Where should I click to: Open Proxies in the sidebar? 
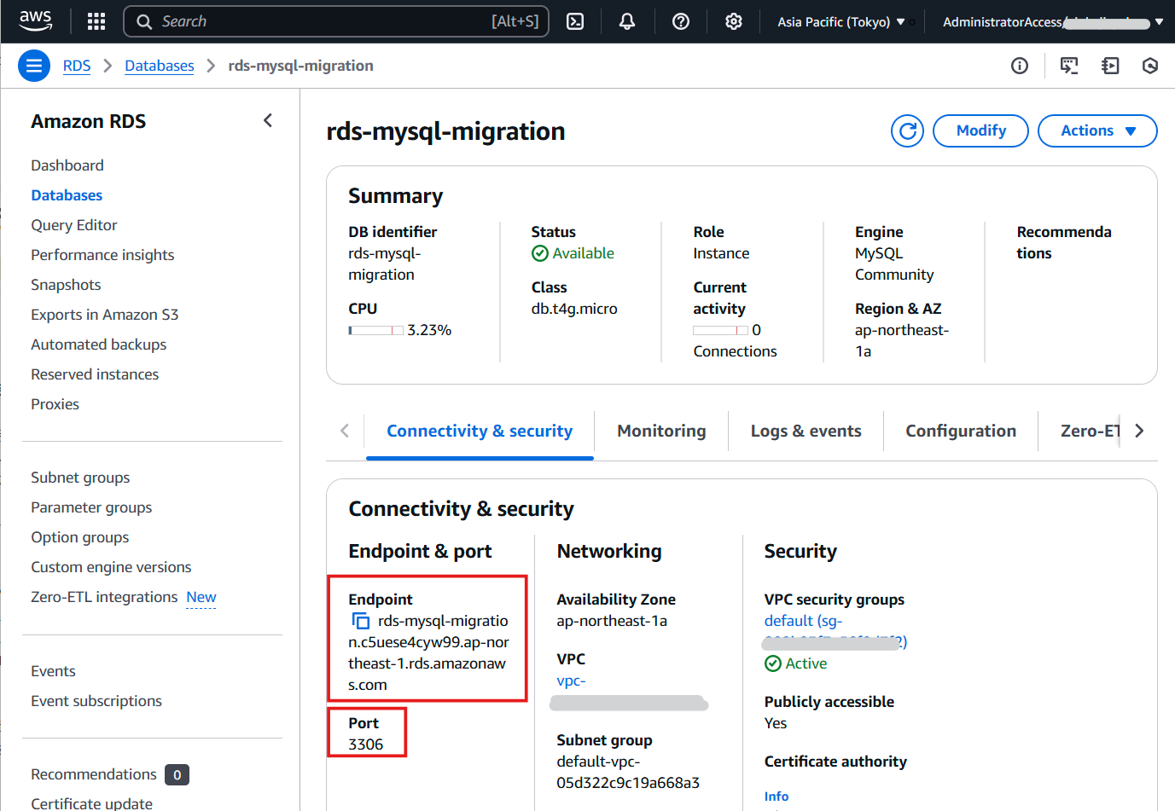[x=55, y=404]
